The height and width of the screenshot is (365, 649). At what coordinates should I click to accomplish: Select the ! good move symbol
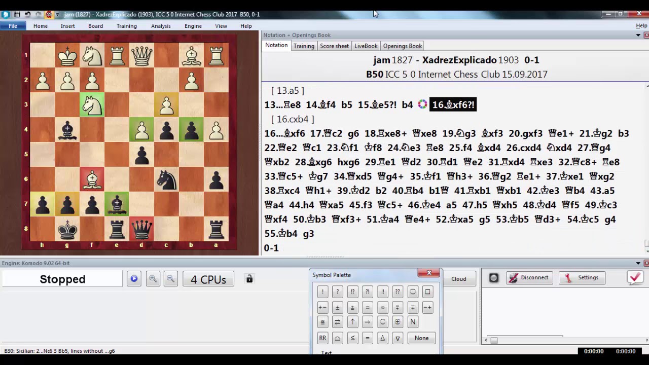coord(322,292)
